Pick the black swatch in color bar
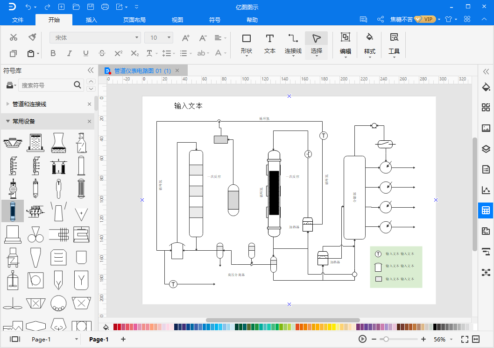This screenshot has height=348, width=494. click(x=435, y=327)
